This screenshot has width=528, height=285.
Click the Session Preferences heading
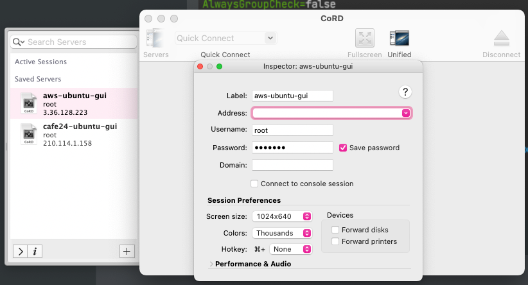(x=244, y=200)
